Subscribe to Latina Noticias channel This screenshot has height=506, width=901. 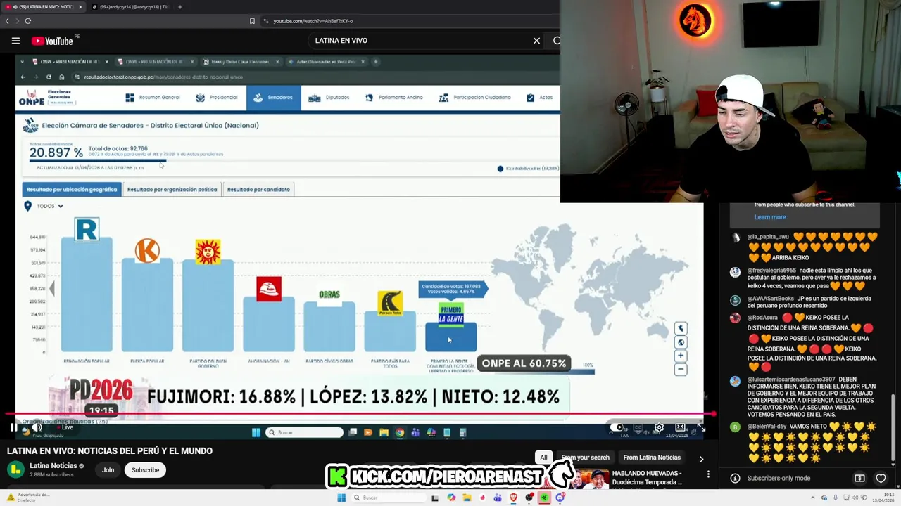tap(145, 470)
